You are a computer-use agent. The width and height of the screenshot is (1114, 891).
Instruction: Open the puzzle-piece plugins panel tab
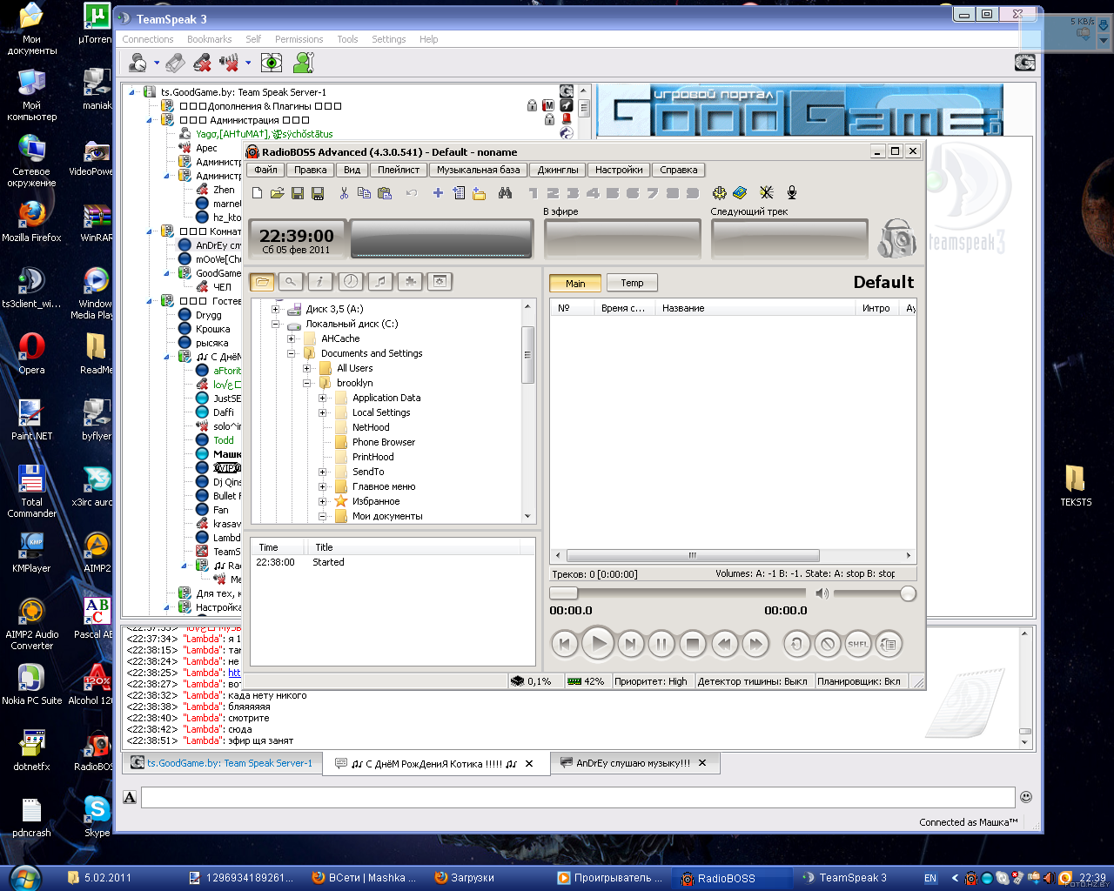(x=410, y=281)
